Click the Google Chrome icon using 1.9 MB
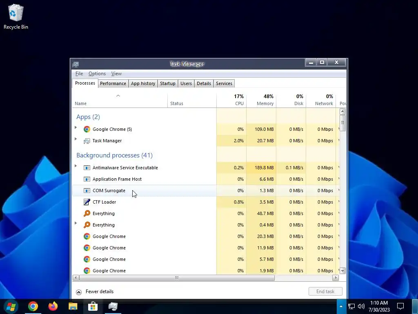This screenshot has height=314, width=418. (87, 271)
